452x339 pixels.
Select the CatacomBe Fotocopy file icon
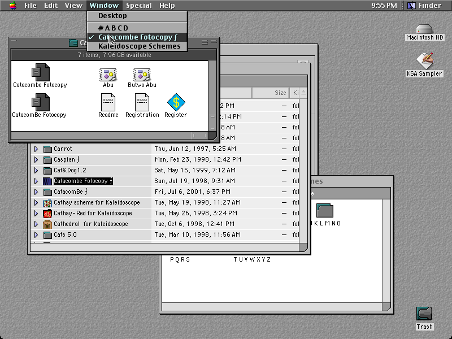[40, 102]
